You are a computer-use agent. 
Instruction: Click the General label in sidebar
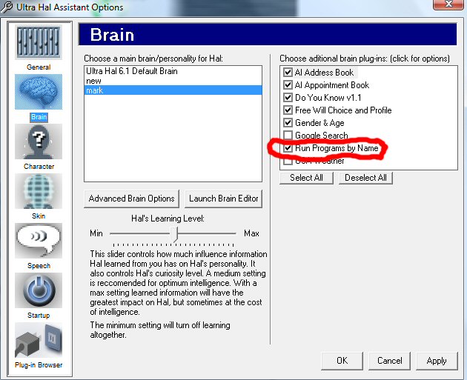point(39,67)
